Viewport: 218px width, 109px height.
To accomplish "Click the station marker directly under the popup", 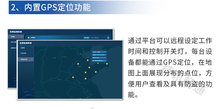I will pos(98,63).
